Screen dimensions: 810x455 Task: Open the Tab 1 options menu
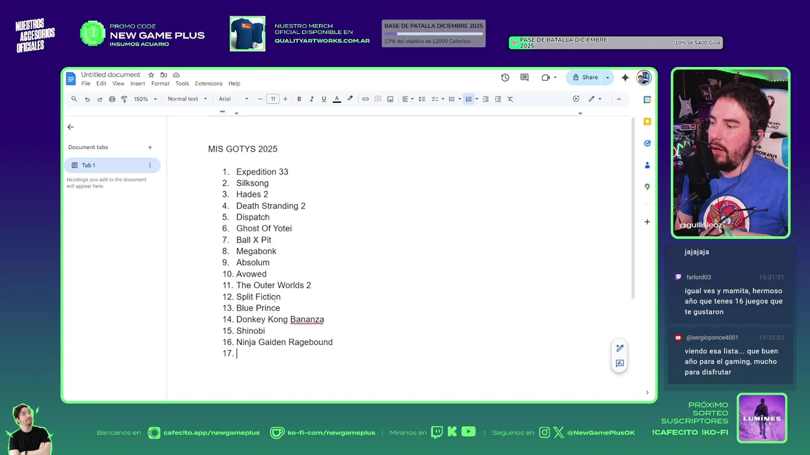pos(150,166)
